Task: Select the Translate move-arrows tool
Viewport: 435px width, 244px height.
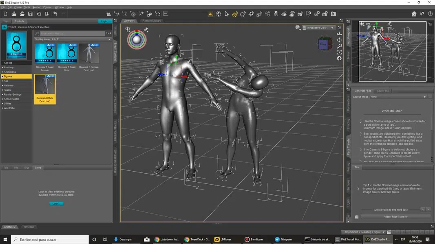Action: click(x=251, y=14)
